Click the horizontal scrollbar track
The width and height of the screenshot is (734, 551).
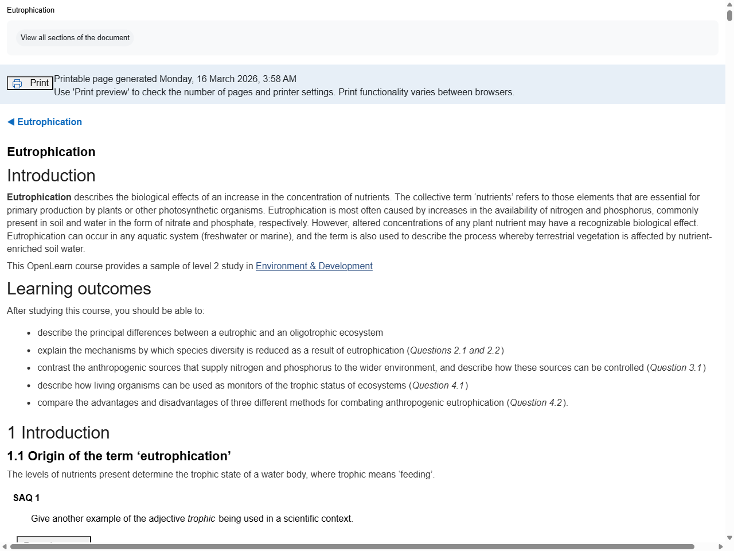(x=367, y=546)
